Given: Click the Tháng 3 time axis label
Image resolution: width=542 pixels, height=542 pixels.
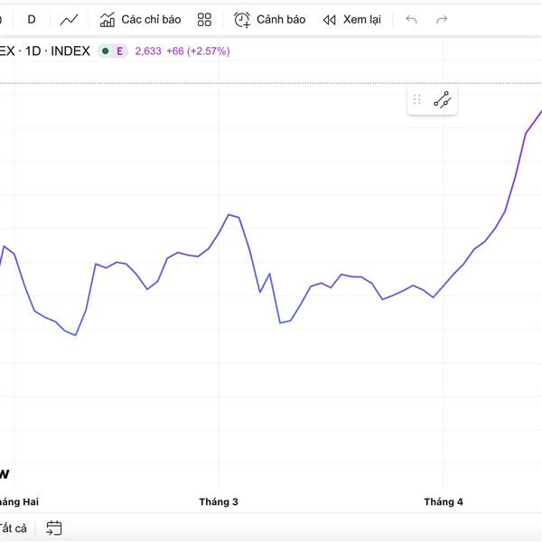Looking at the screenshot, I should (x=219, y=501).
